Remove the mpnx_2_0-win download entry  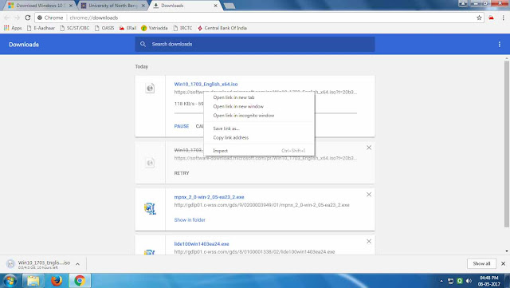tap(369, 195)
